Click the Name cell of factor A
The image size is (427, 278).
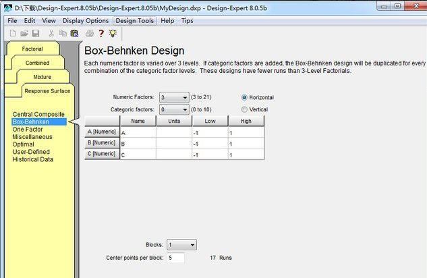pos(138,132)
